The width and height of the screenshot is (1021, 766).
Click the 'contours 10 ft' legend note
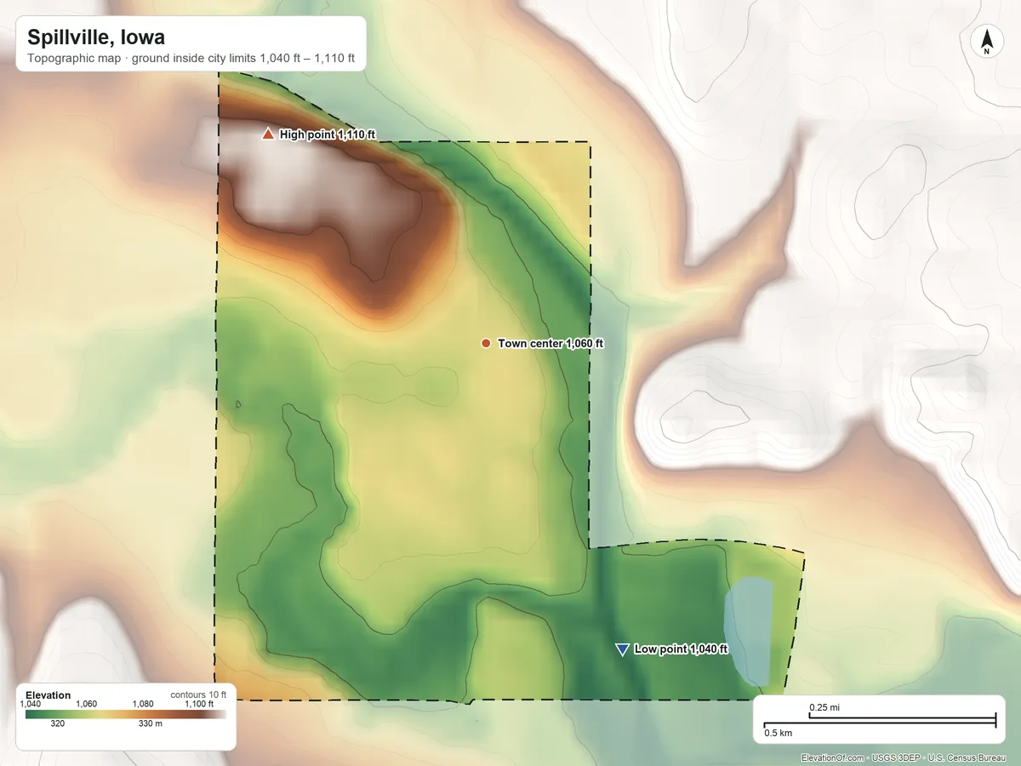198,695
